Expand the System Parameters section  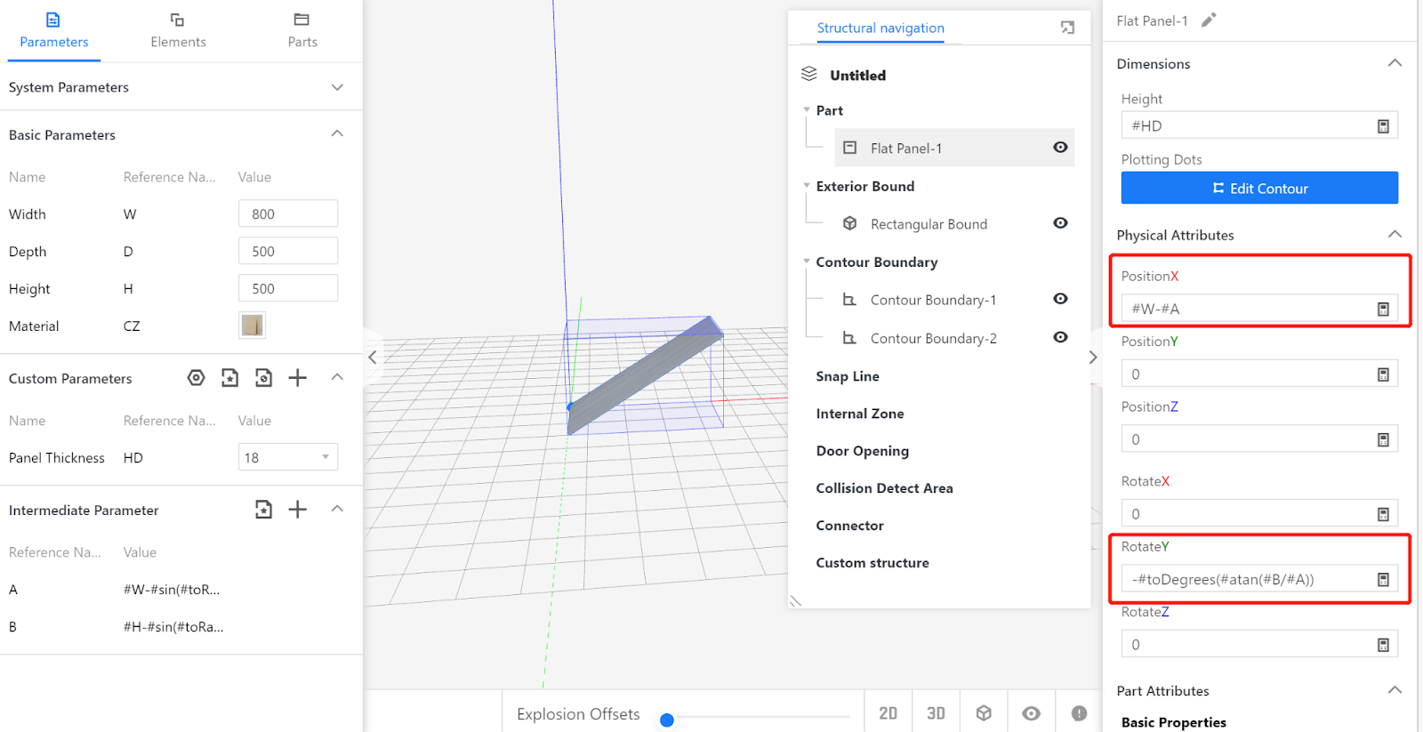point(337,87)
